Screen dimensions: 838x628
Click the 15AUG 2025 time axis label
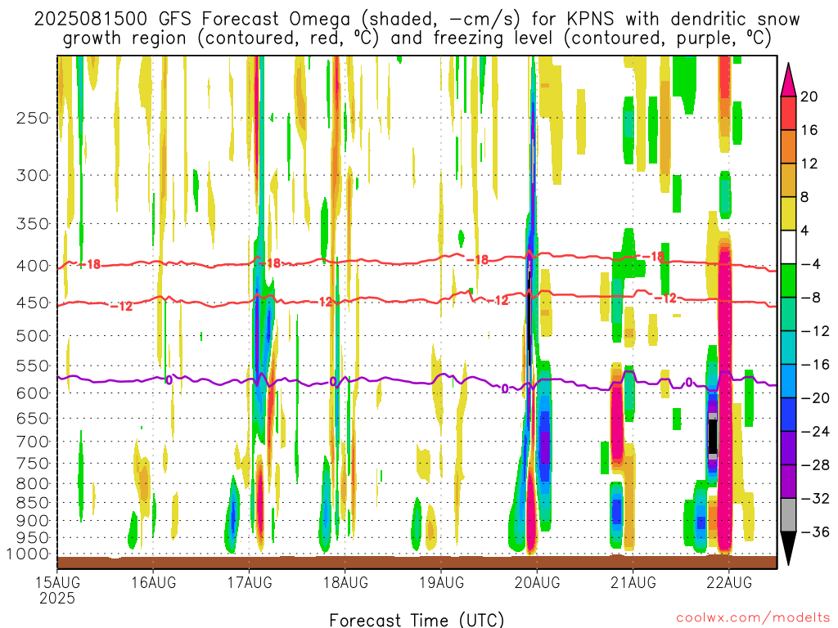(57, 590)
